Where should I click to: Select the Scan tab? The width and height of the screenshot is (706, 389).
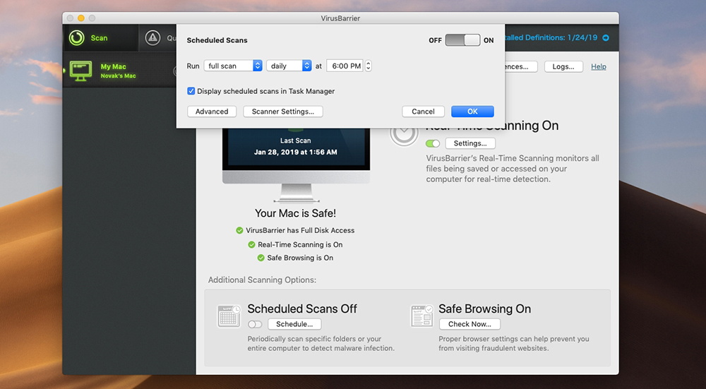coord(100,38)
